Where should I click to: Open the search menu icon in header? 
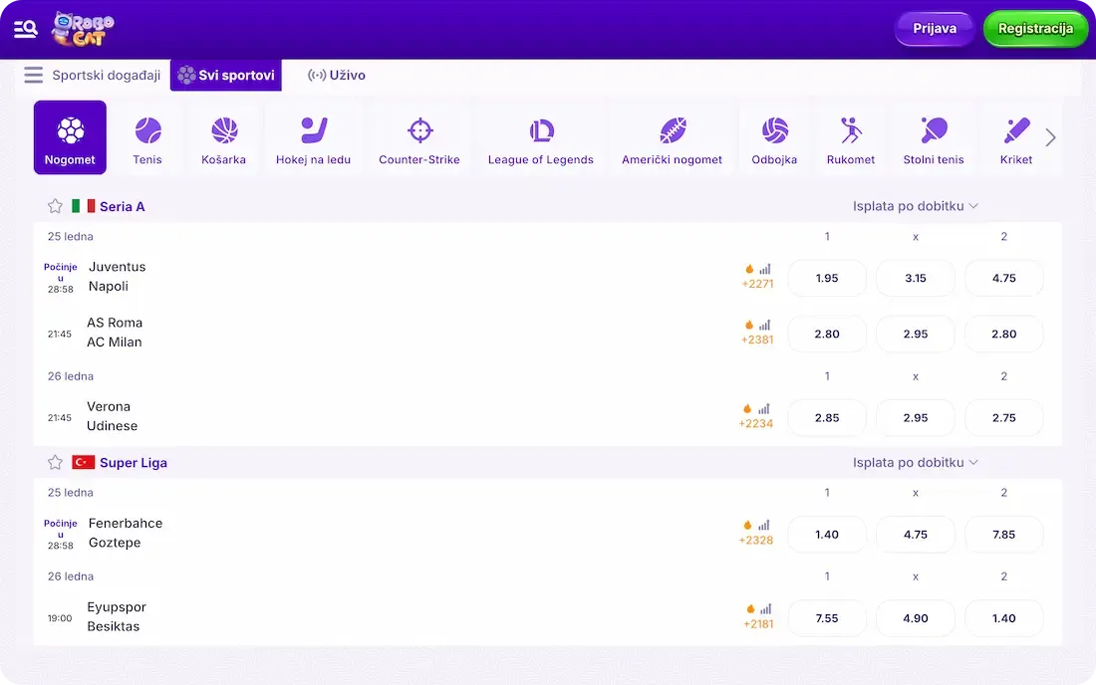click(x=26, y=29)
